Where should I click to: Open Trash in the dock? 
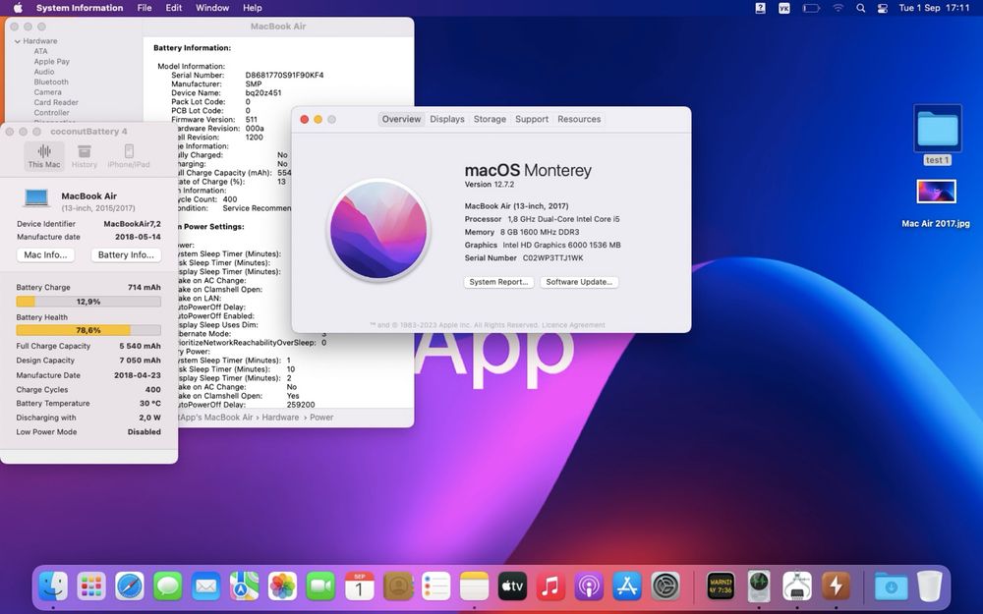pyautogui.click(x=929, y=587)
